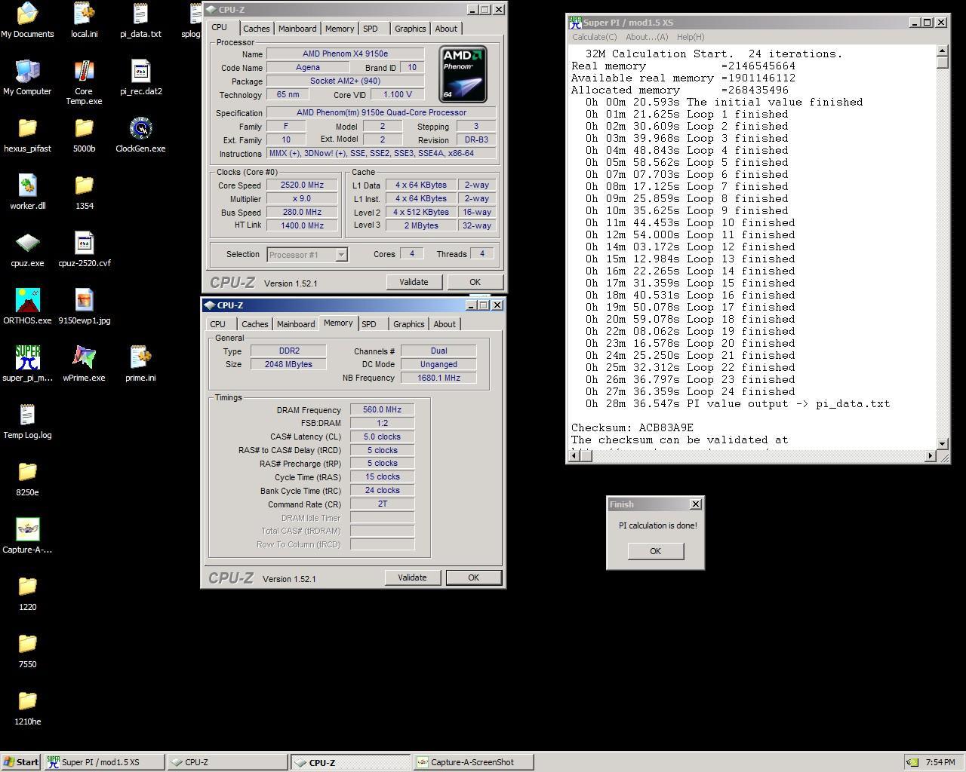This screenshot has height=772, width=966.
Task: Open About...(A) menu in Super PI
Action: coord(647,37)
